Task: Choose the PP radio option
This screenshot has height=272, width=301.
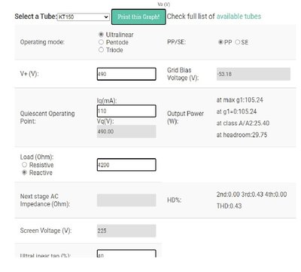Action: click(220, 42)
